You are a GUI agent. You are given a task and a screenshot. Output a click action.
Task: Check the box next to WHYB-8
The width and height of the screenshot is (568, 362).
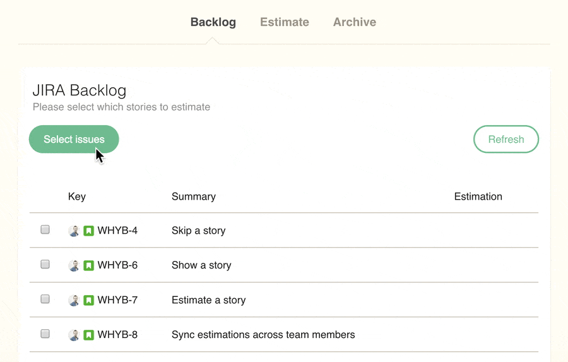point(45,334)
